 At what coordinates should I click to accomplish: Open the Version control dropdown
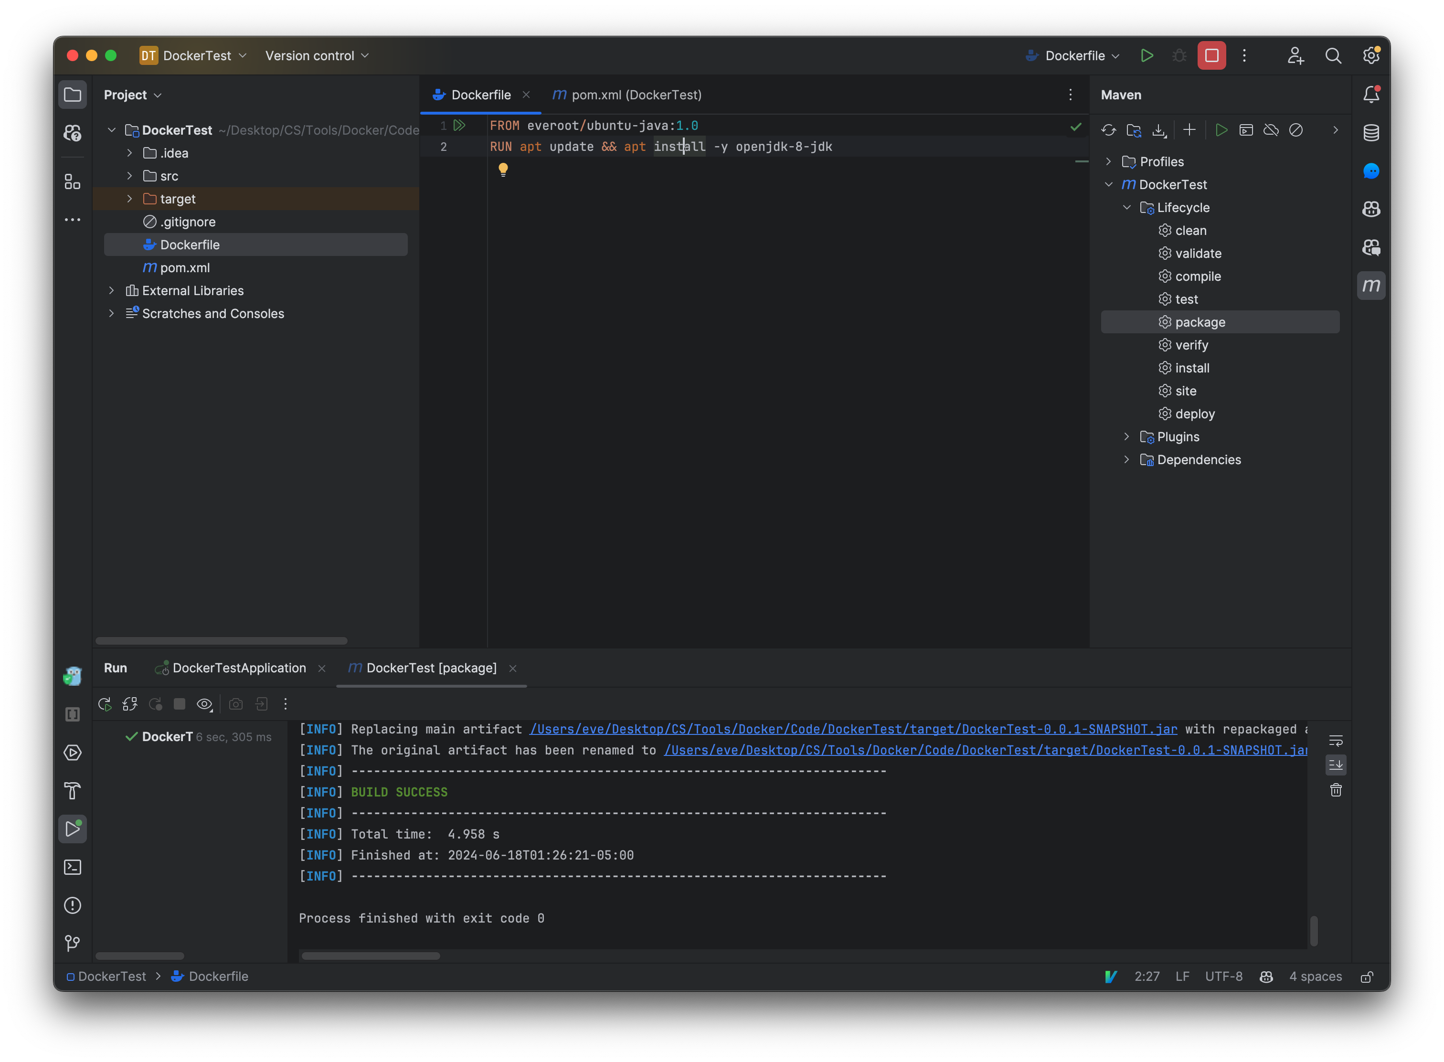tap(317, 56)
